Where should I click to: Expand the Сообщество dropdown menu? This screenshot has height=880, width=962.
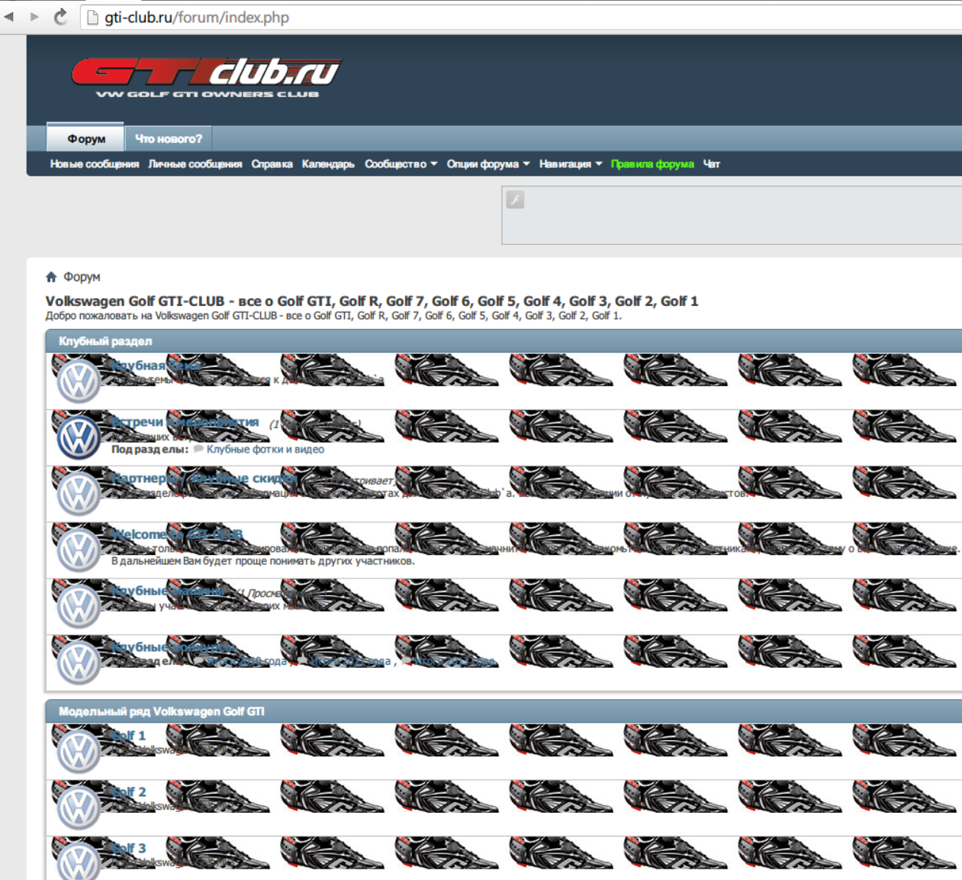[x=401, y=164]
